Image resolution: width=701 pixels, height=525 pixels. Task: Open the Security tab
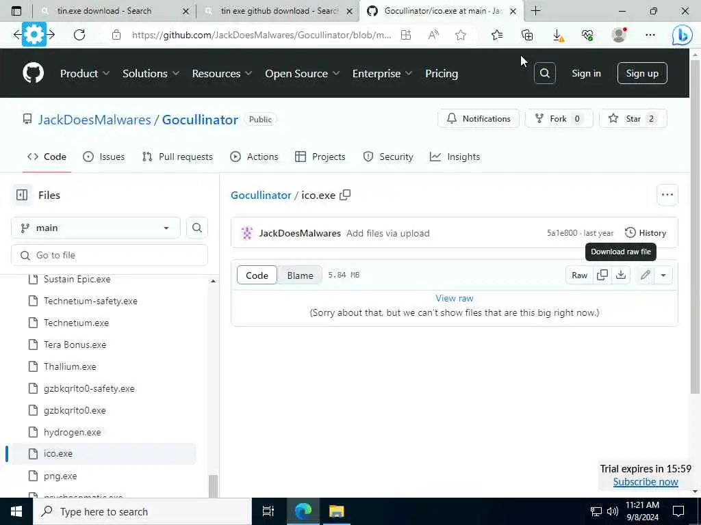coord(388,157)
